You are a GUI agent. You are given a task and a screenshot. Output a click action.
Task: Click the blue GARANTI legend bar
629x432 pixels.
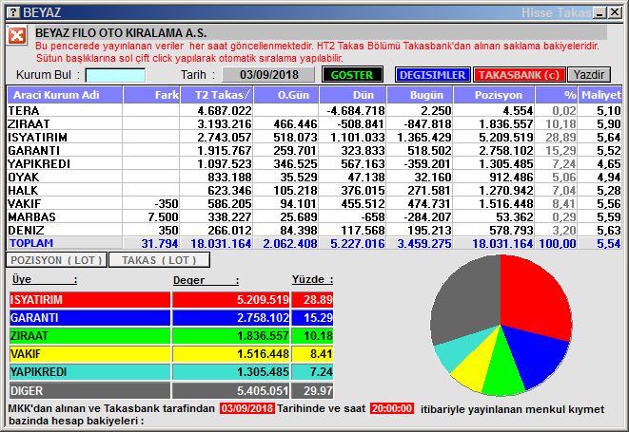point(89,317)
